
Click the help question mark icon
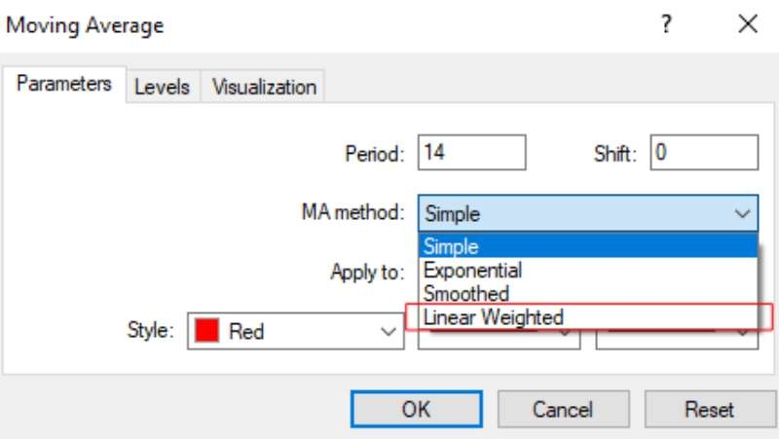click(x=666, y=23)
